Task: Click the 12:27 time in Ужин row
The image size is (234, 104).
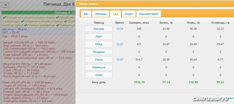Action: (x=119, y=60)
